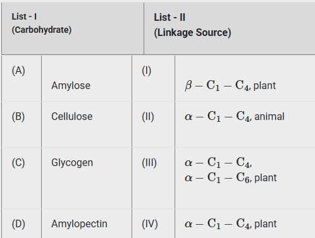
Task: Click the List - I header cell
Action: [73, 28]
